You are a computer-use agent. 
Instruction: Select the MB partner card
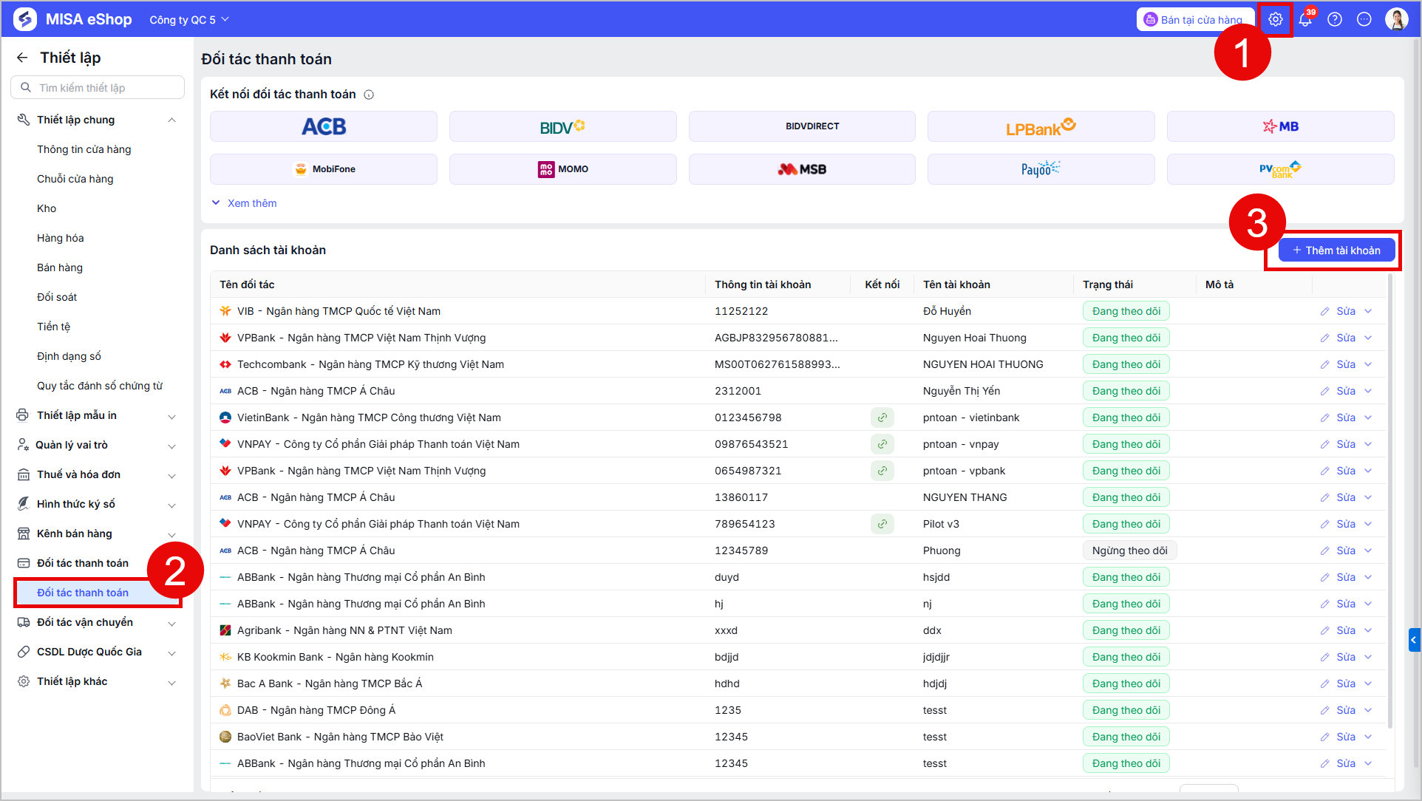pos(1281,126)
